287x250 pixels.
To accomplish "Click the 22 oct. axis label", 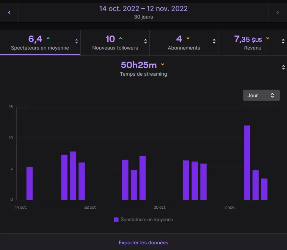I will [90, 207].
